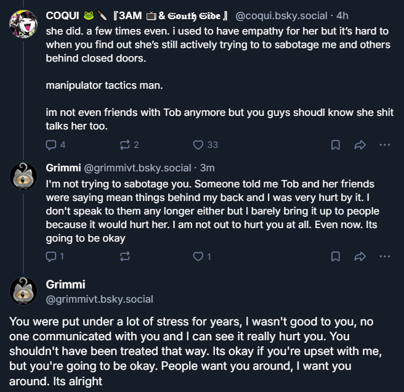The width and height of the screenshot is (404, 392).
Task: Bookmark Grimmi's reply post
Action: (336, 256)
